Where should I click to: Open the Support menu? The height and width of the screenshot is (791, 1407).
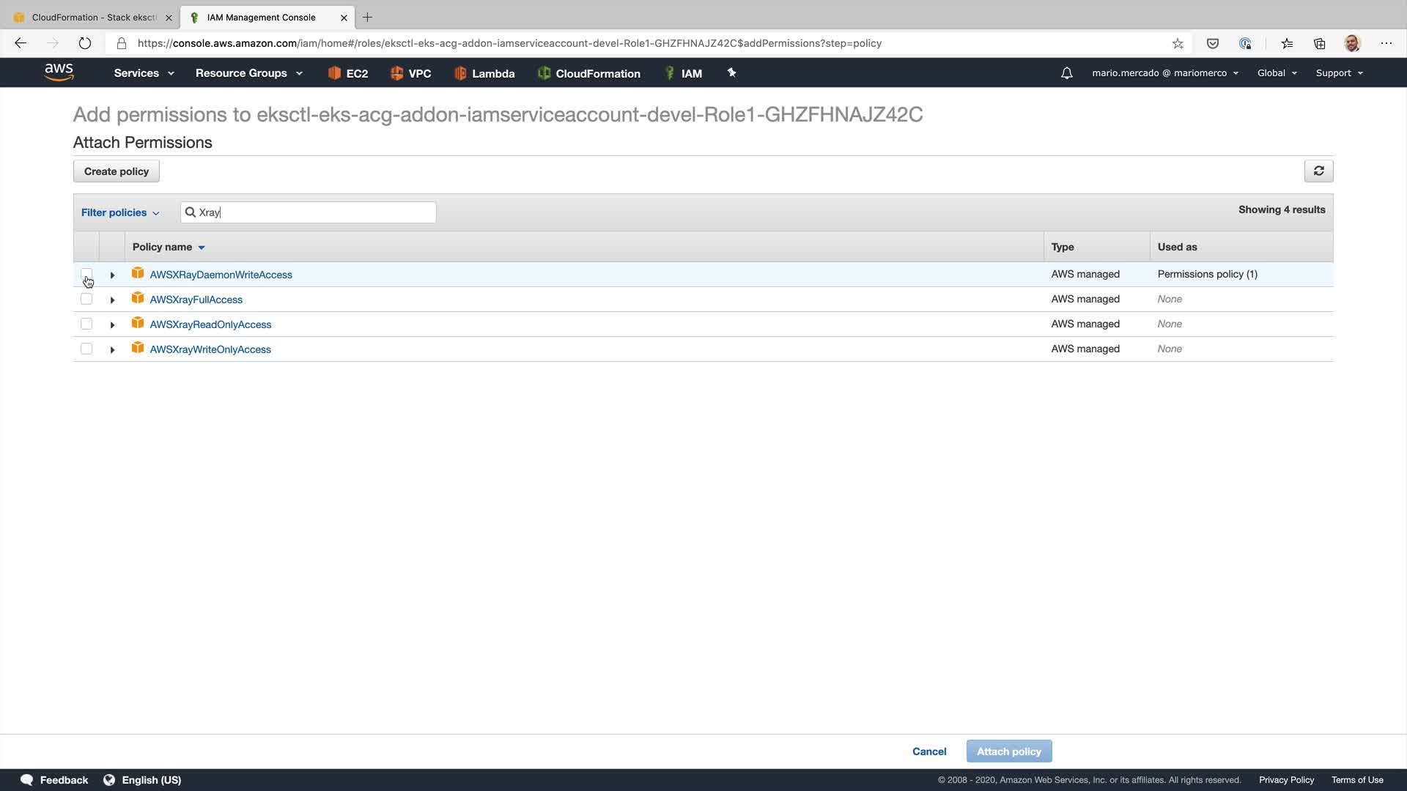[x=1339, y=73]
